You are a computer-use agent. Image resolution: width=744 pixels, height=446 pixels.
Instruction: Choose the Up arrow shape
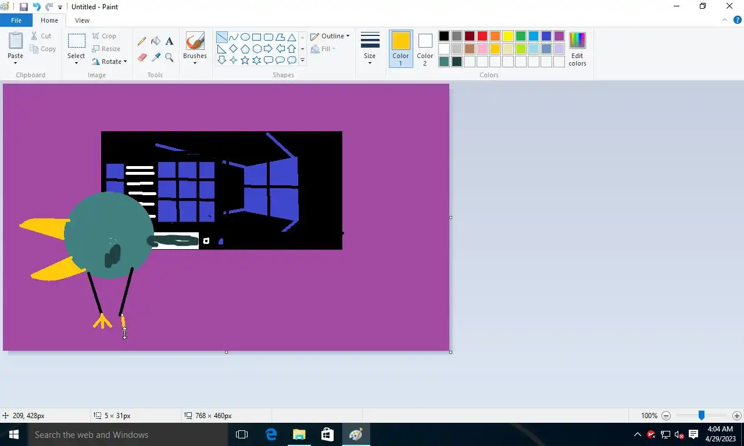click(292, 49)
